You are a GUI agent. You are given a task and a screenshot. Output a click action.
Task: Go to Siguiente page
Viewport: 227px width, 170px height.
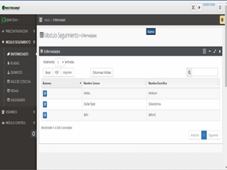(213, 135)
